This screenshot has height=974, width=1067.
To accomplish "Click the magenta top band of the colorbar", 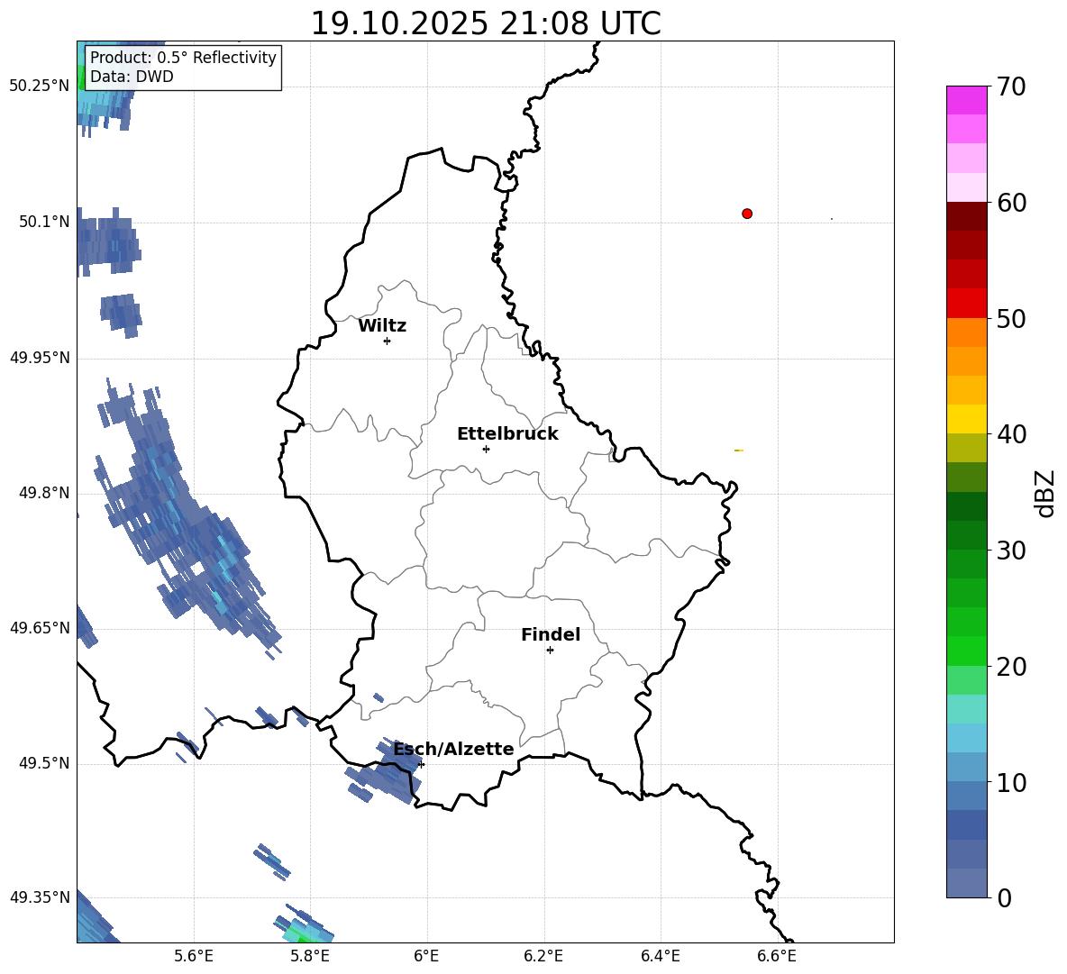I will click(x=966, y=100).
